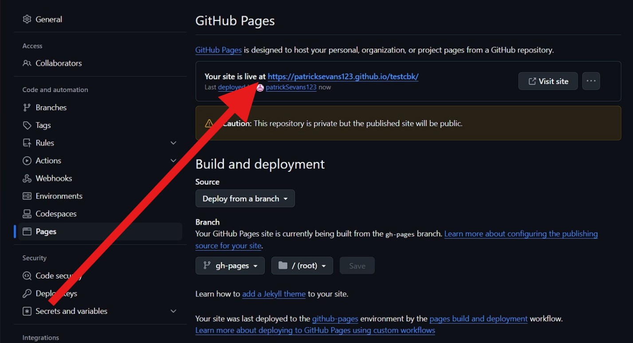This screenshot has width=633, height=343.
Task: Click the General settings gear icon
Action: point(27,19)
